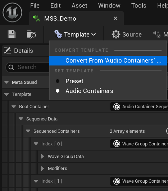Close the MSS_Demo tab
Viewport: 168px width, 191px height.
point(115,18)
